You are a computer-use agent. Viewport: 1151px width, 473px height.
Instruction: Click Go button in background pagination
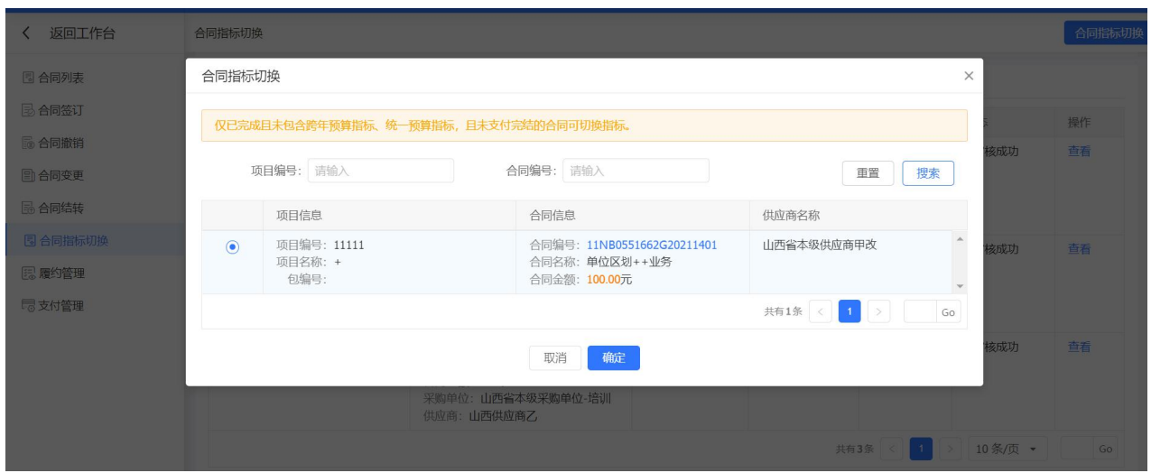coord(1106,449)
